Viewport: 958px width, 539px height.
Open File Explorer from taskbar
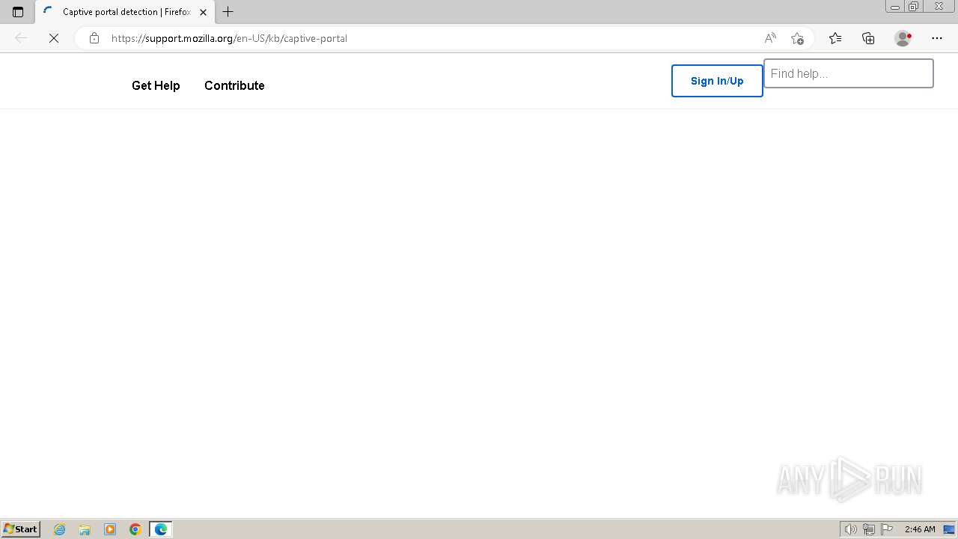pyautogui.click(x=85, y=529)
